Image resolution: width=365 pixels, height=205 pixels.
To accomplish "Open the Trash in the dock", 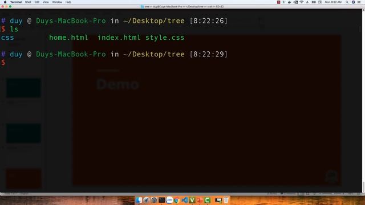I will coord(226,200).
